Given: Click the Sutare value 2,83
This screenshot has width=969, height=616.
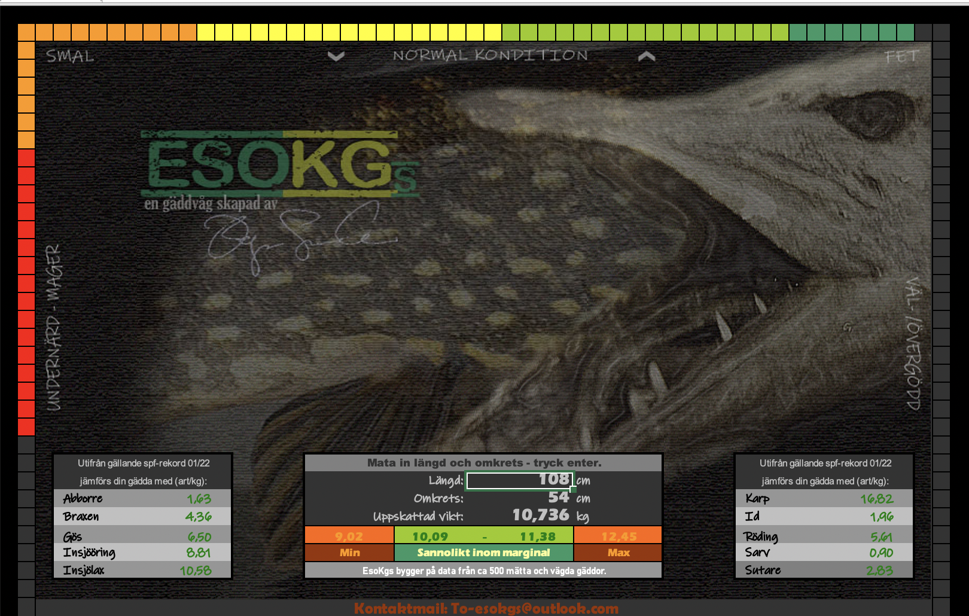Looking at the screenshot, I should [879, 571].
